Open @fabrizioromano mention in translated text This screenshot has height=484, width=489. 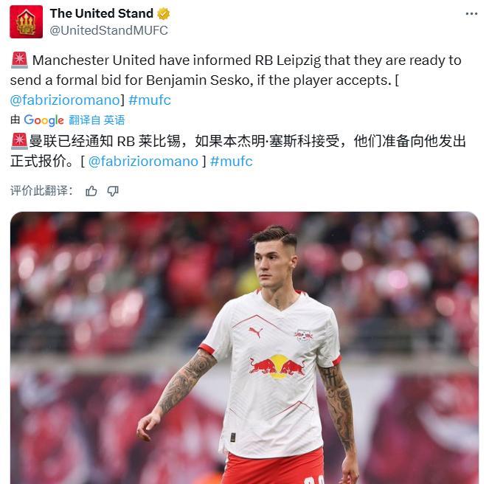tap(143, 162)
